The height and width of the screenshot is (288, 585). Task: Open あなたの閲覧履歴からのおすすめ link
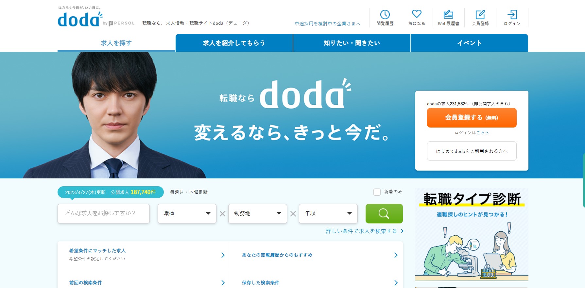click(277, 255)
